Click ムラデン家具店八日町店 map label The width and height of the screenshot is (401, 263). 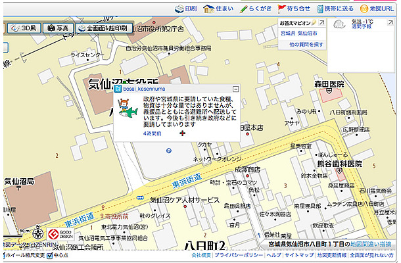[x=356, y=204]
